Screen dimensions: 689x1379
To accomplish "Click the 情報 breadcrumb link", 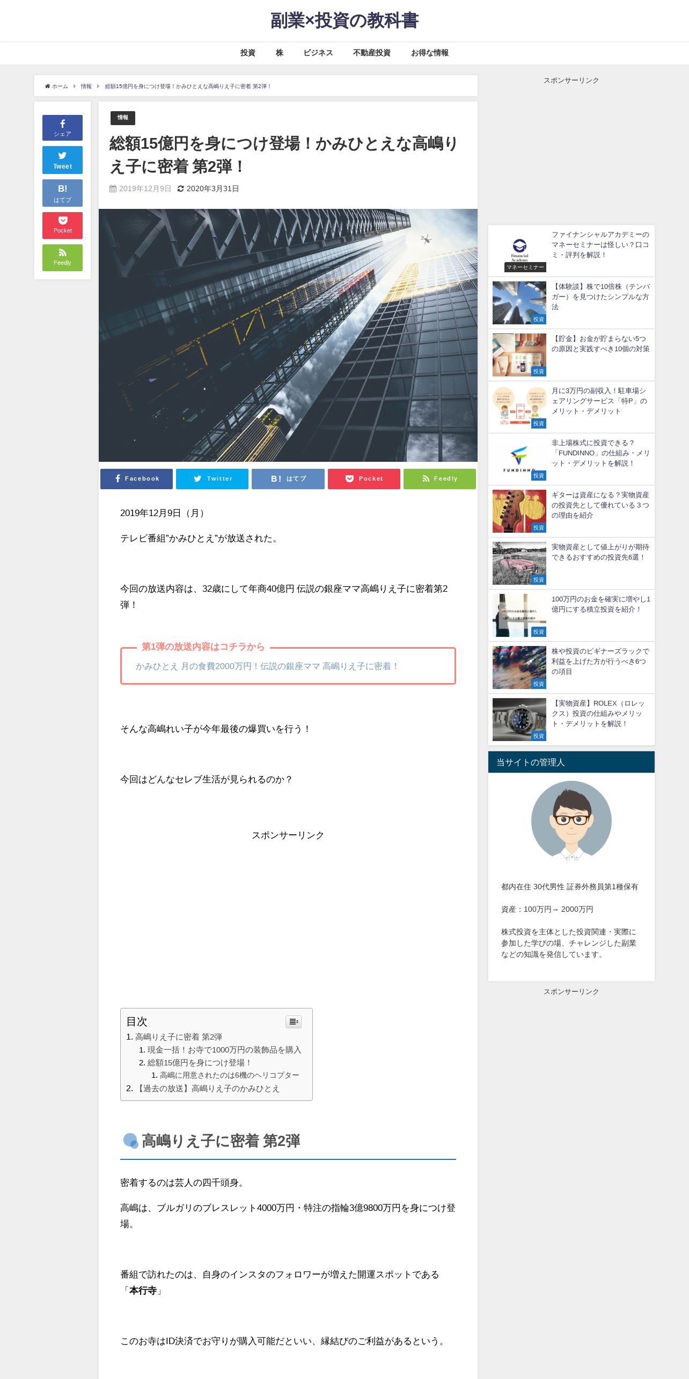I will pyautogui.click(x=86, y=86).
